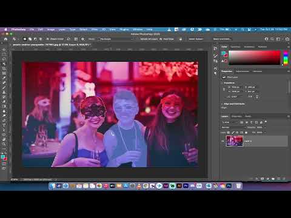Toggle lock image pixels brush icon
Viewport: 291px width, 218px height.
point(233,133)
